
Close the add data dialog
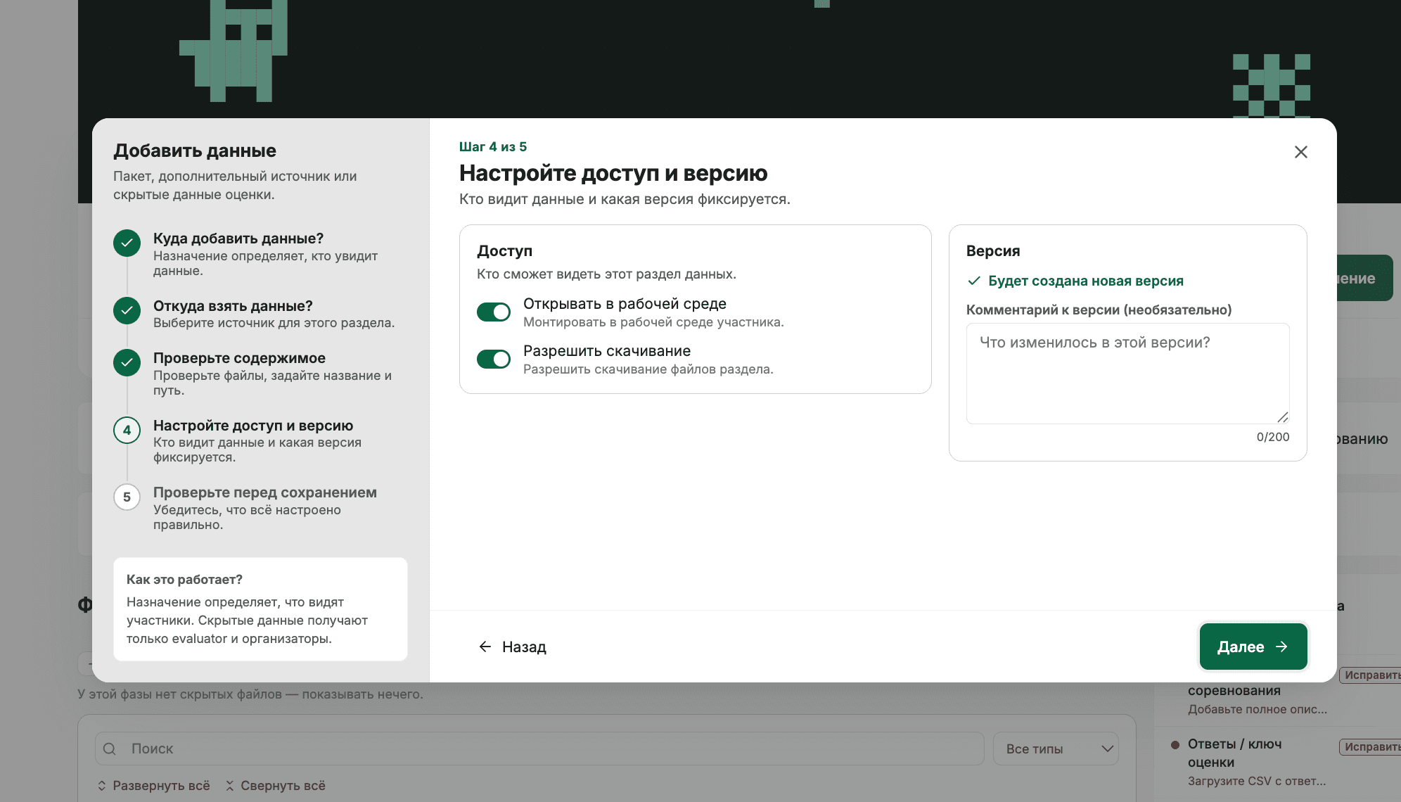(x=1300, y=152)
